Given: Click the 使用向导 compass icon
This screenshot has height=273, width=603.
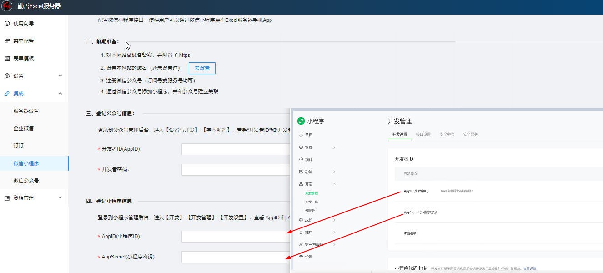Looking at the screenshot, I should [7, 24].
